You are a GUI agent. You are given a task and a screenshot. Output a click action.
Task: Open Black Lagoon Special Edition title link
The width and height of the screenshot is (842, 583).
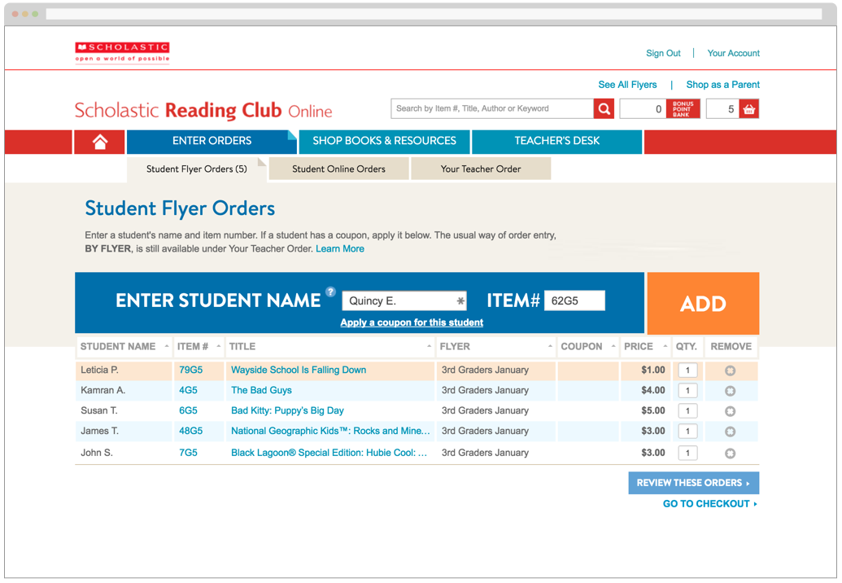[329, 453]
